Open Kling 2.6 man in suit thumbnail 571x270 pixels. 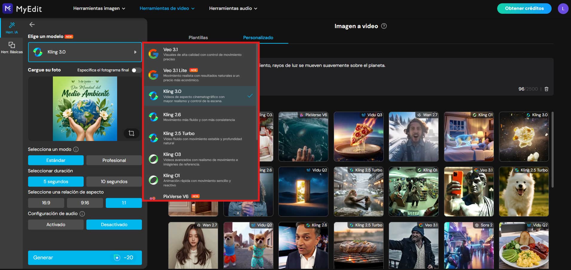(303, 246)
